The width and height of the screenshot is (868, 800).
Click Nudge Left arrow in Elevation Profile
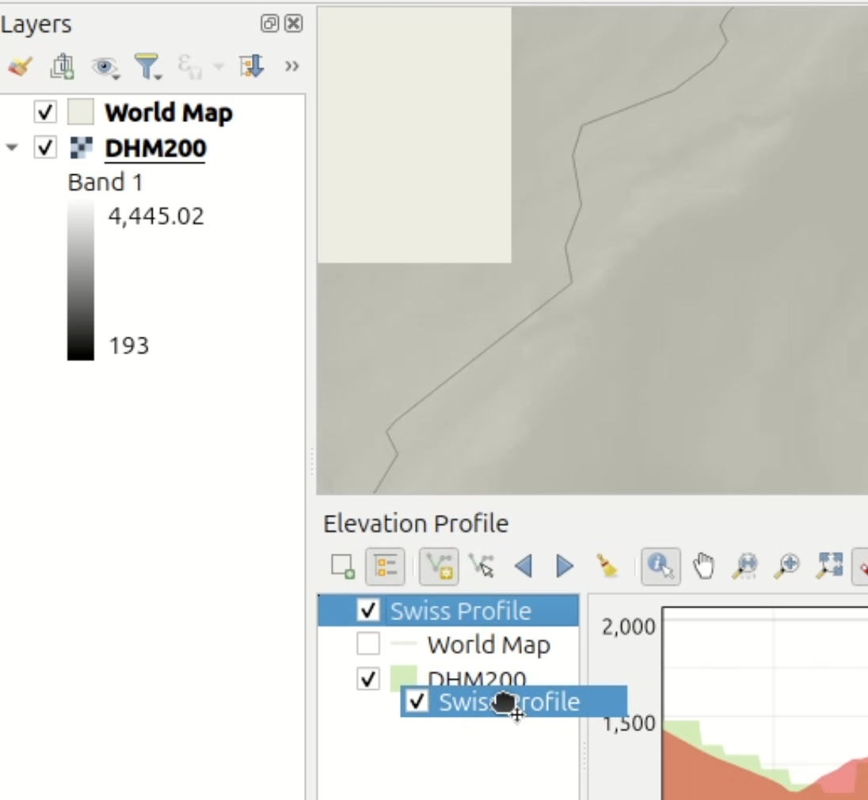click(523, 566)
